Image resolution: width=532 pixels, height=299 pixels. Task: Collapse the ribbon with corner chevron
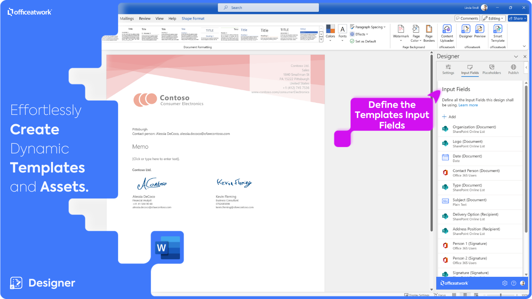tap(525, 46)
